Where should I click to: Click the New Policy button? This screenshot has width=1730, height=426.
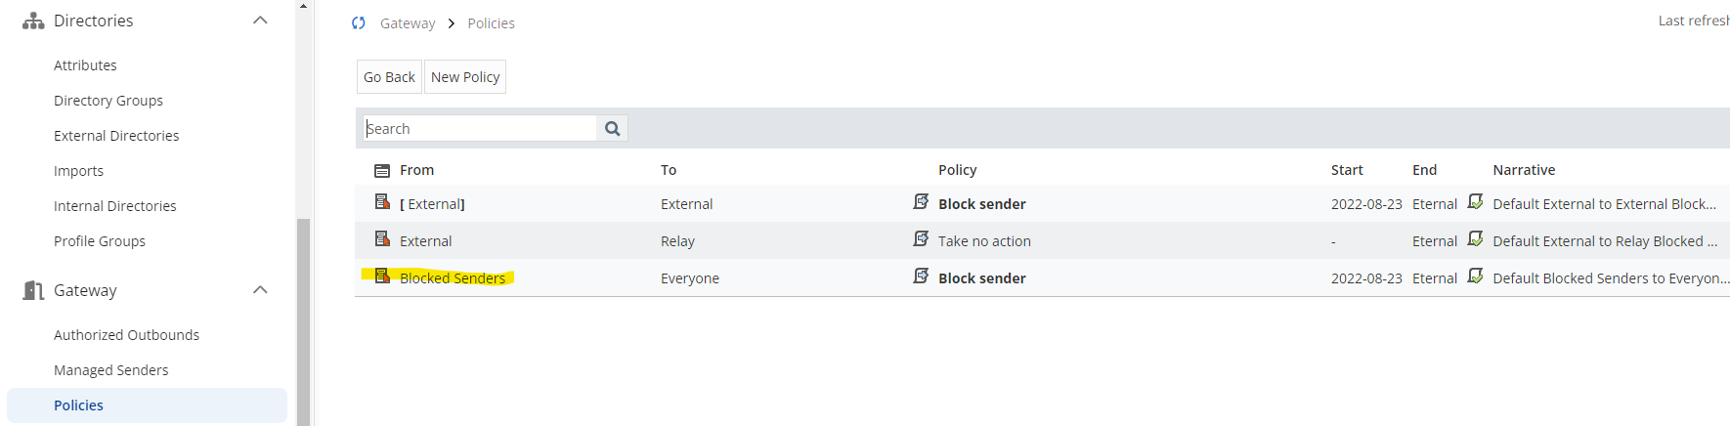pos(465,77)
